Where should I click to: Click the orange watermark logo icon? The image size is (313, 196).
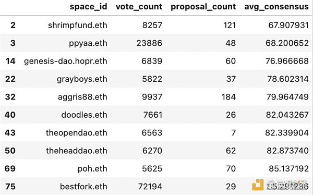[x=258, y=185]
